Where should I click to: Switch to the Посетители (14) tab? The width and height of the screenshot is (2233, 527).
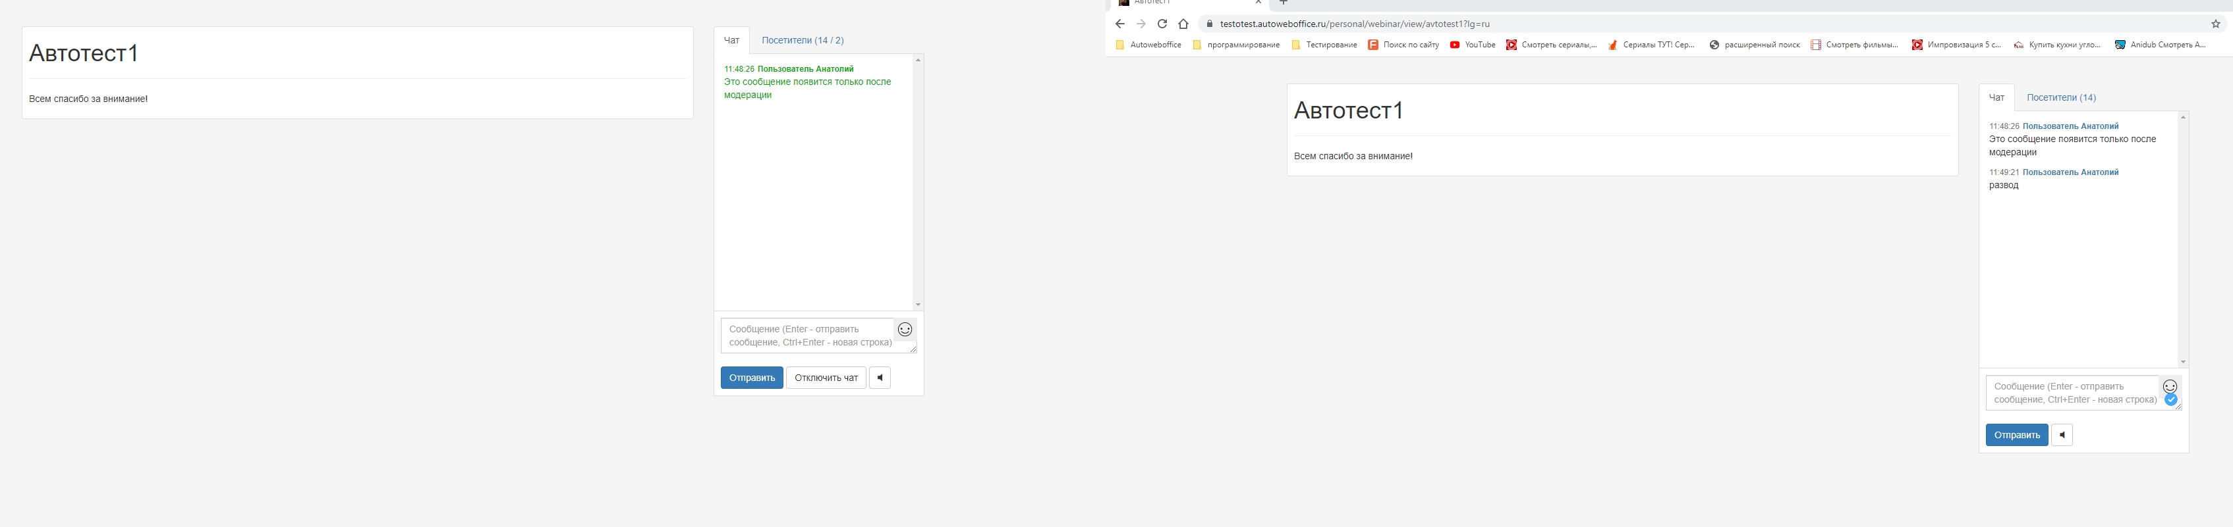tap(2060, 98)
